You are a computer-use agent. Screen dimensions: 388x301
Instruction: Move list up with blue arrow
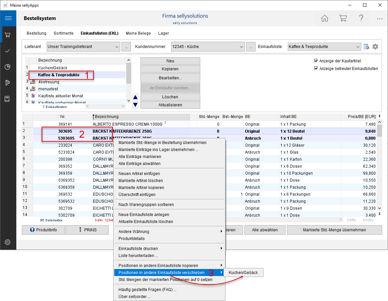pyautogui.click(x=135, y=97)
